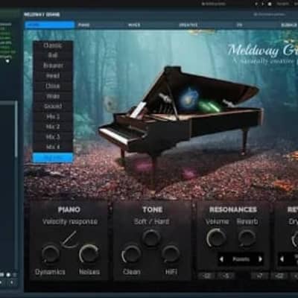This screenshot has width=298, height=298.
Task: Click the MELDWAY GRAND plugin title
Action: coord(42,15)
